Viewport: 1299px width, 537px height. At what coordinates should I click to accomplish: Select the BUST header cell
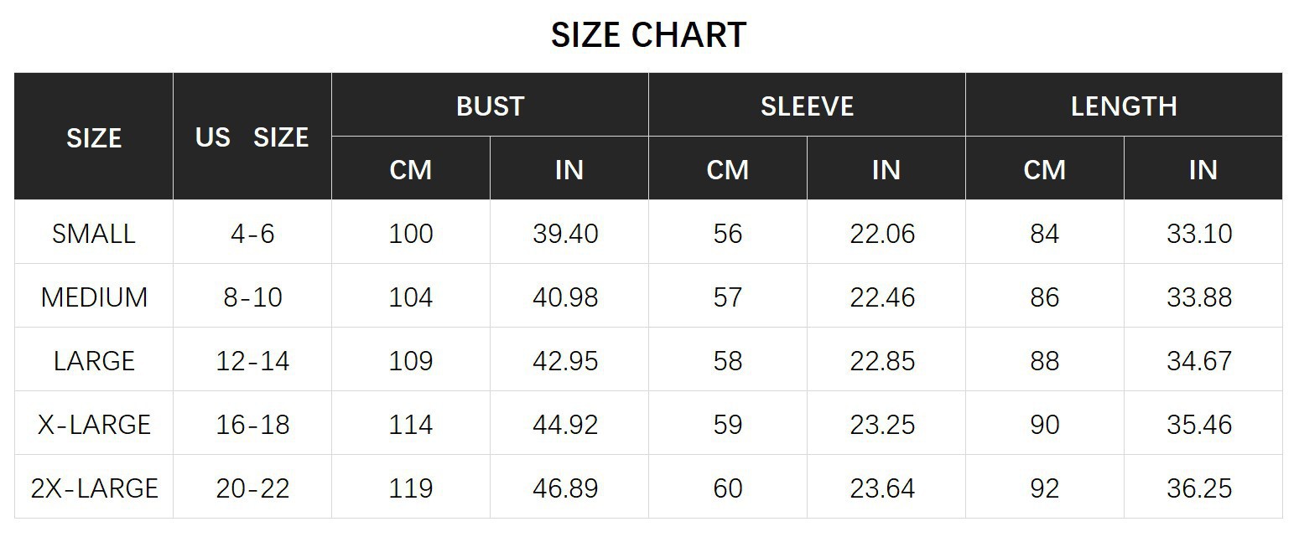[x=490, y=106]
